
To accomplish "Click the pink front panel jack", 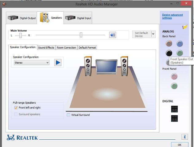I will point(174,76).
